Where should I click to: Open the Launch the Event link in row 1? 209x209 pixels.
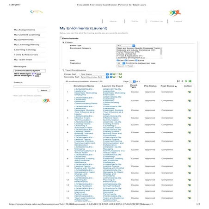(x=114, y=92)
